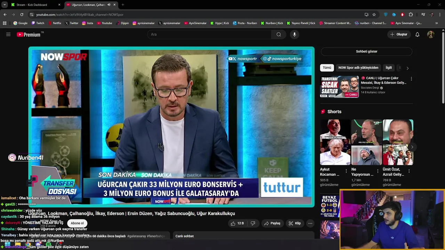Click the Abone ol subscribe button
Screen dimensions: 445x250
coord(77,223)
